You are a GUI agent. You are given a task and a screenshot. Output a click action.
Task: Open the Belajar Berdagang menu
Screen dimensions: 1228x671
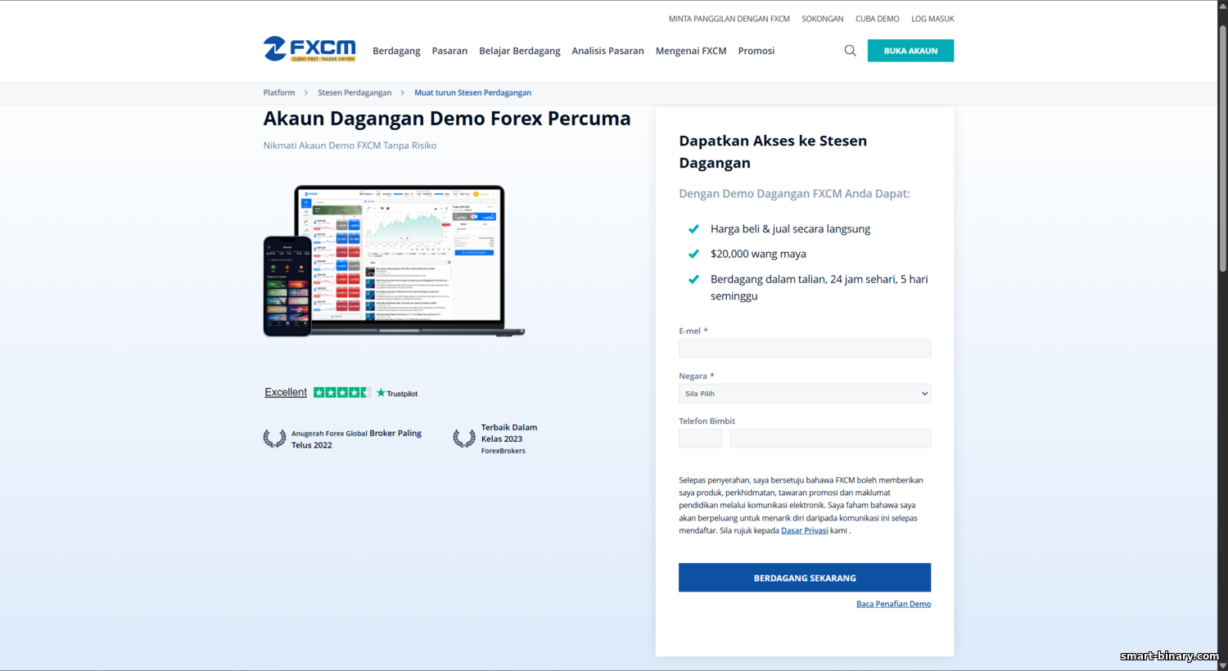(x=520, y=51)
